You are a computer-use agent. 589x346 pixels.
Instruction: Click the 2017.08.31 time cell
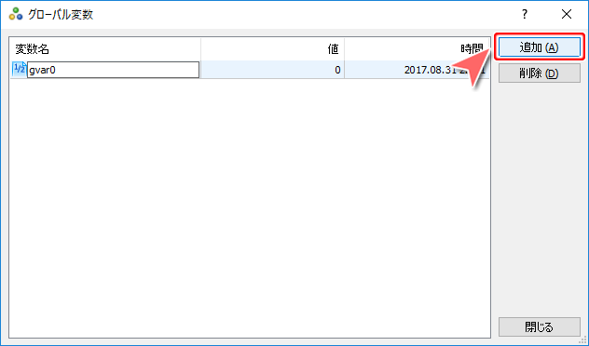(x=417, y=70)
